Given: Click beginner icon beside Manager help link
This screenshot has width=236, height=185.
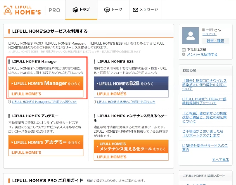Looking at the screenshot, I should click(x=10, y=102).
